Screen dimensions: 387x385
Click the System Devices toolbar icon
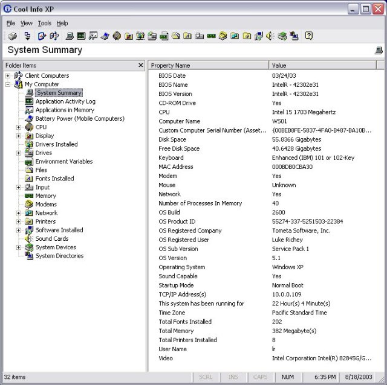(282, 36)
